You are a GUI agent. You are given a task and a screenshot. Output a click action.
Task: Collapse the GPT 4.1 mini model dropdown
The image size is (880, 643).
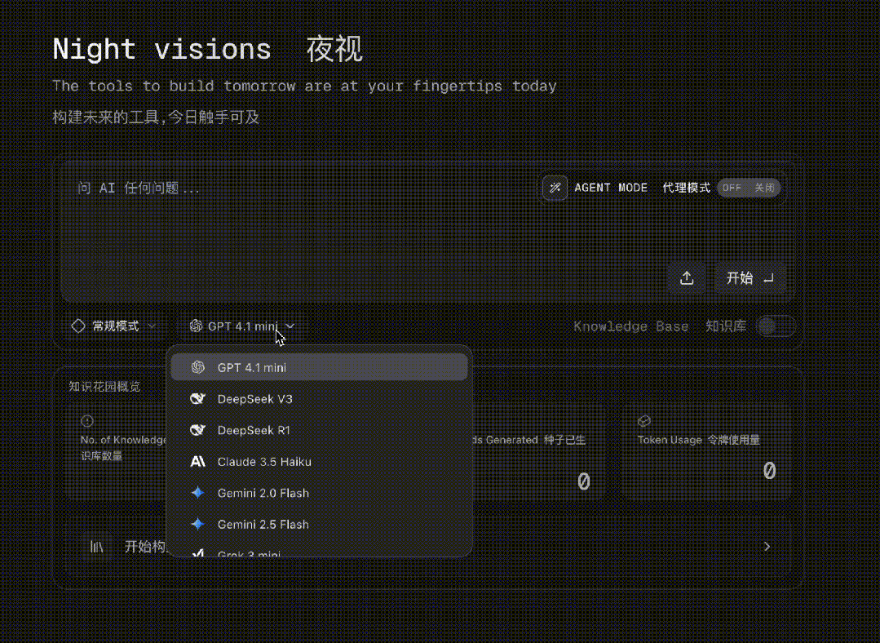(x=242, y=326)
